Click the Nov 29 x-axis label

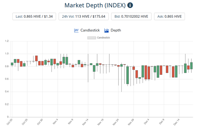pos(131,122)
